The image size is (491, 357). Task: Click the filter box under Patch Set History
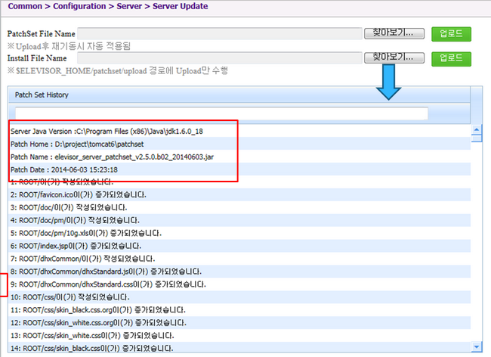pos(219,113)
